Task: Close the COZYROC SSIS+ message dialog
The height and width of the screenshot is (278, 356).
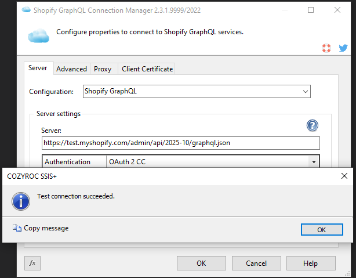Action: tap(344, 175)
